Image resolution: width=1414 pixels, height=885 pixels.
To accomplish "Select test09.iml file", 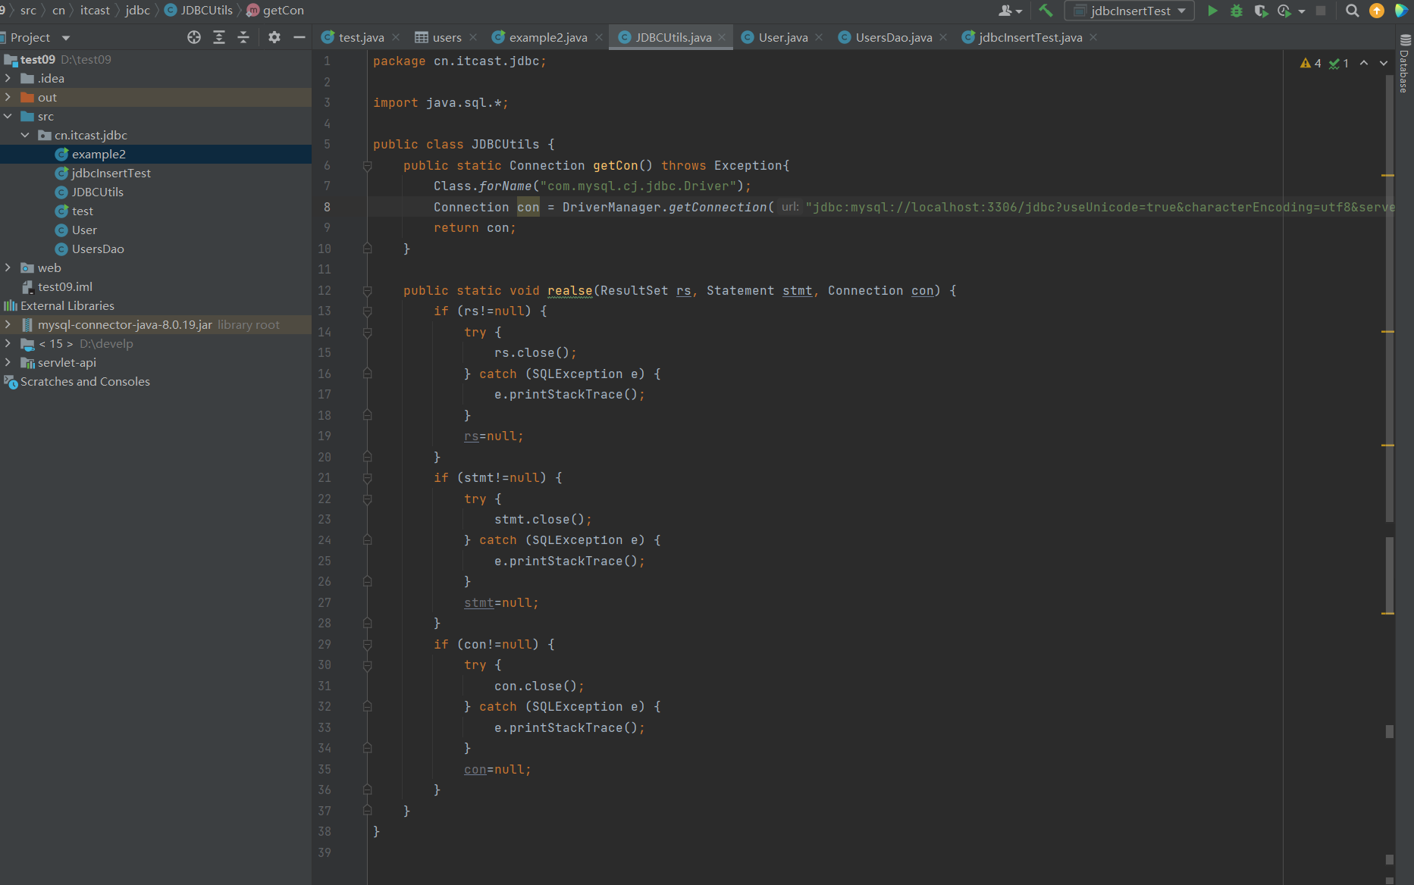I will pyautogui.click(x=64, y=286).
